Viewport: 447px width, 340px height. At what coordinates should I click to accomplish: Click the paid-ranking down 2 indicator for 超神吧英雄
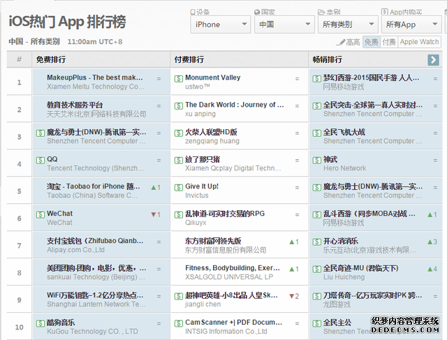pyautogui.click(x=294, y=296)
